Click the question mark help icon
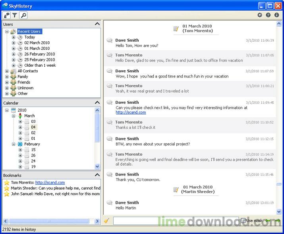This screenshot has height=234, width=284. (x=268, y=15)
